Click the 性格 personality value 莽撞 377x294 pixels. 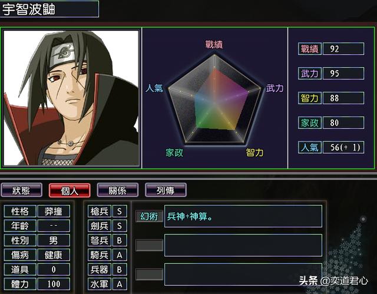[54, 212]
